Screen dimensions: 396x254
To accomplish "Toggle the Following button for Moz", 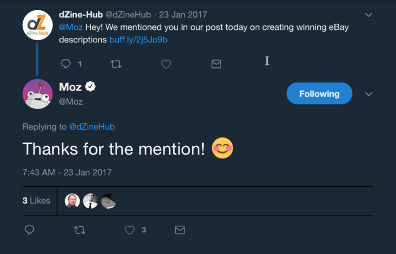I will [x=319, y=93].
